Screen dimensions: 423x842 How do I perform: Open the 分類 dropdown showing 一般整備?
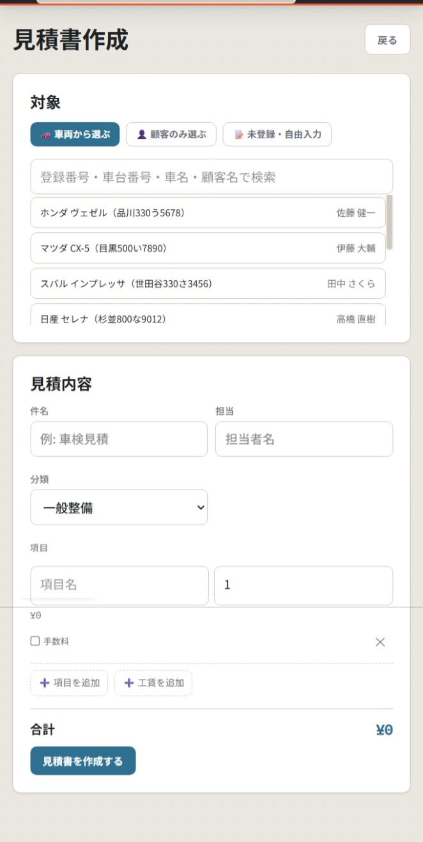pyautogui.click(x=119, y=507)
